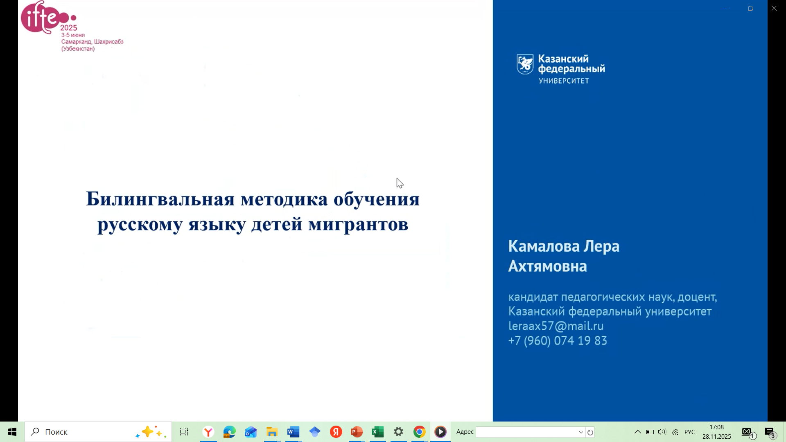Restore down the media player window
This screenshot has height=442, width=786.
click(750, 8)
